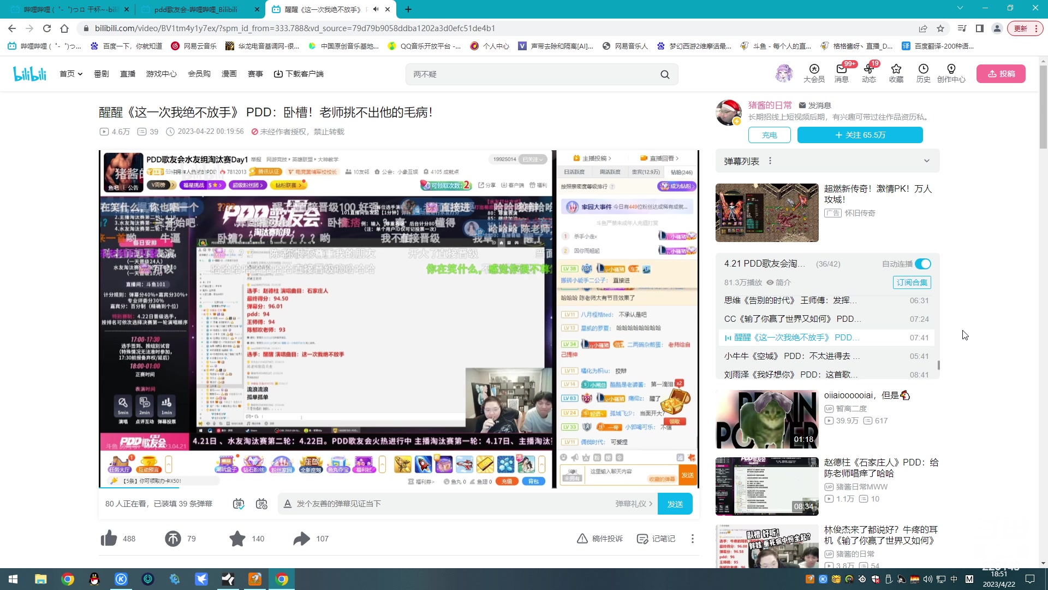Expand the 弹幕列表 panel
This screenshot has height=590, width=1048.
(926, 161)
